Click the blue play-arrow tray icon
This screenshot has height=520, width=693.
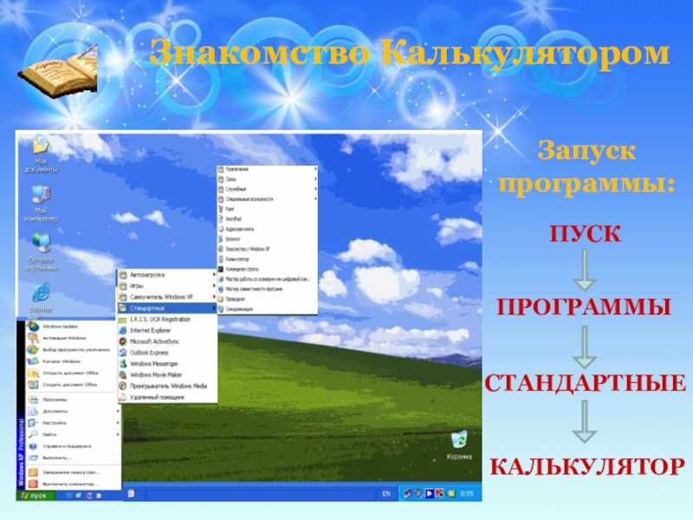click(429, 493)
